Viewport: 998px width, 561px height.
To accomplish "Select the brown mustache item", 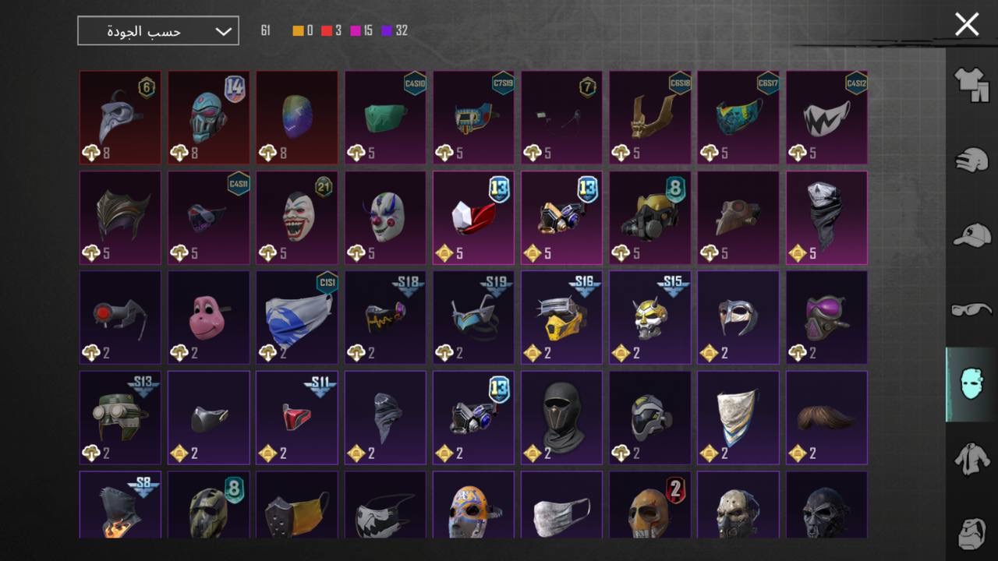I will coord(826,418).
